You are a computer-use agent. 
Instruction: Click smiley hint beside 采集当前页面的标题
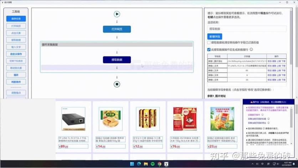(x=268, y=119)
